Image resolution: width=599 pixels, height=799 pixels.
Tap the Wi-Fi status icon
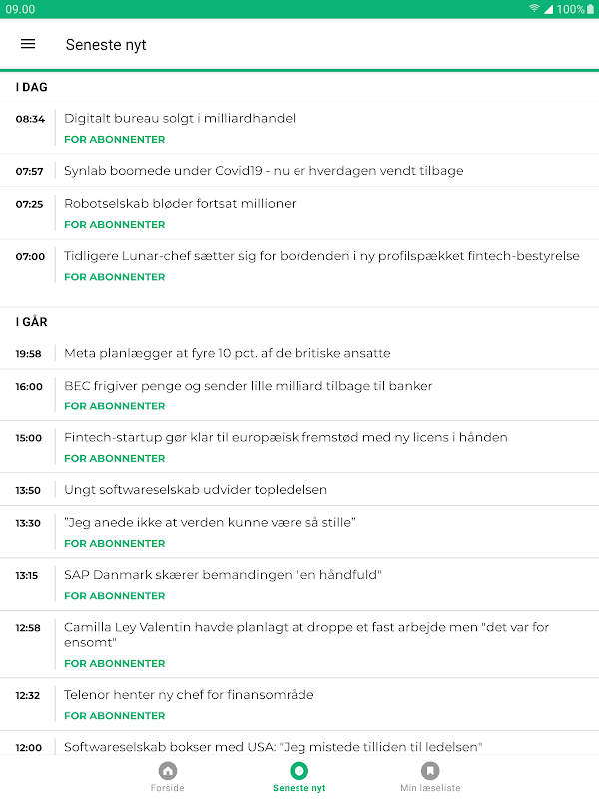tap(534, 9)
